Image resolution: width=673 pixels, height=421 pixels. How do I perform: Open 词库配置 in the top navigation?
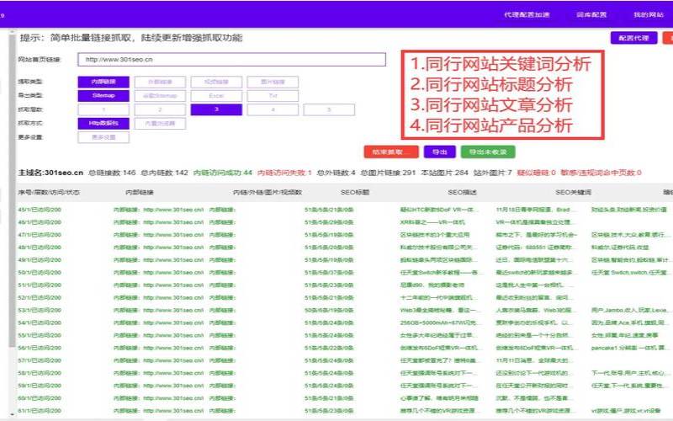point(591,14)
